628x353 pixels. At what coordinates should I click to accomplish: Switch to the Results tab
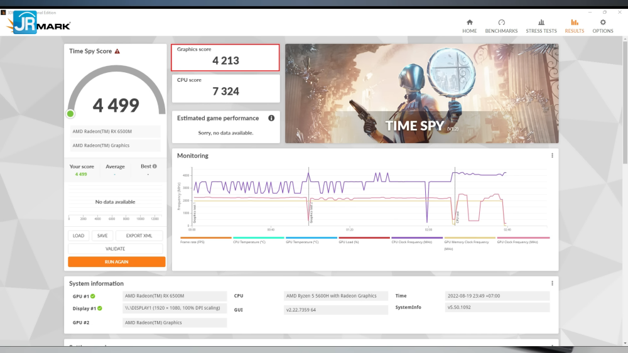coord(574,26)
